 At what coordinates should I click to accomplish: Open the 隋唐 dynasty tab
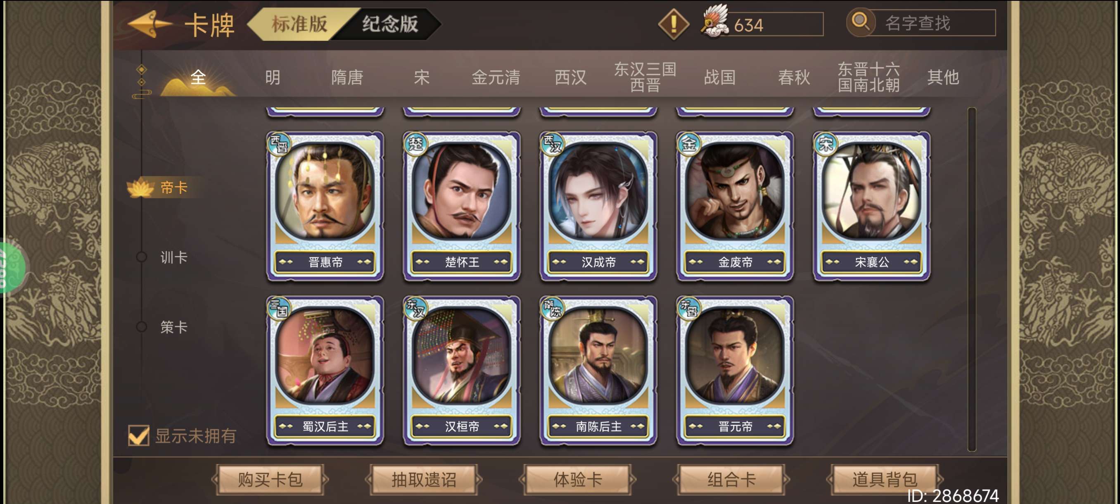tap(347, 77)
